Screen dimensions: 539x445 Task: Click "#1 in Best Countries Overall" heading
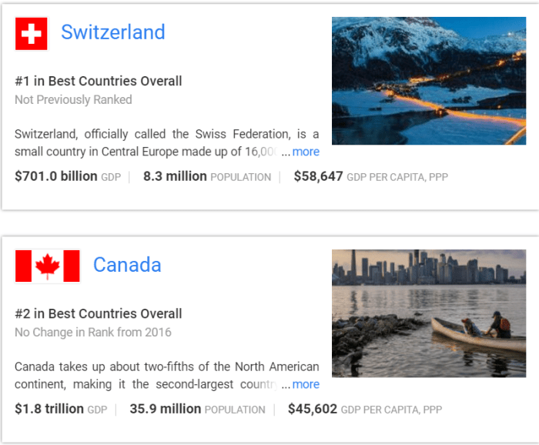point(99,81)
